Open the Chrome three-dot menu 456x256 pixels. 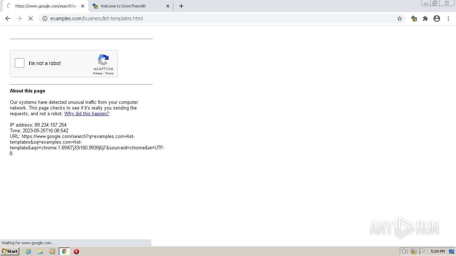448,18
